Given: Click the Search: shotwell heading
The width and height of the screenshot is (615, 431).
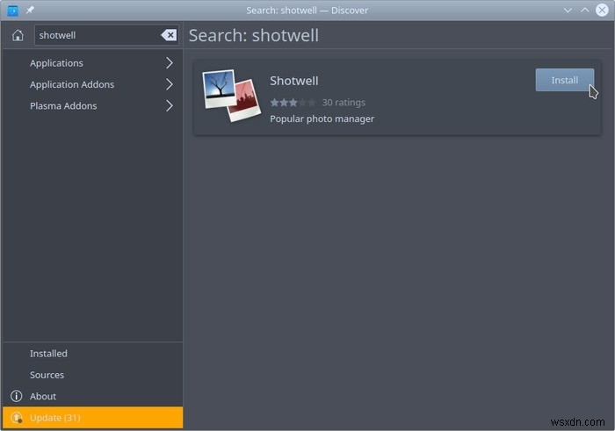Looking at the screenshot, I should point(254,36).
